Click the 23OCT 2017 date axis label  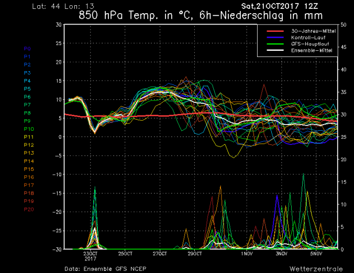tap(90, 256)
